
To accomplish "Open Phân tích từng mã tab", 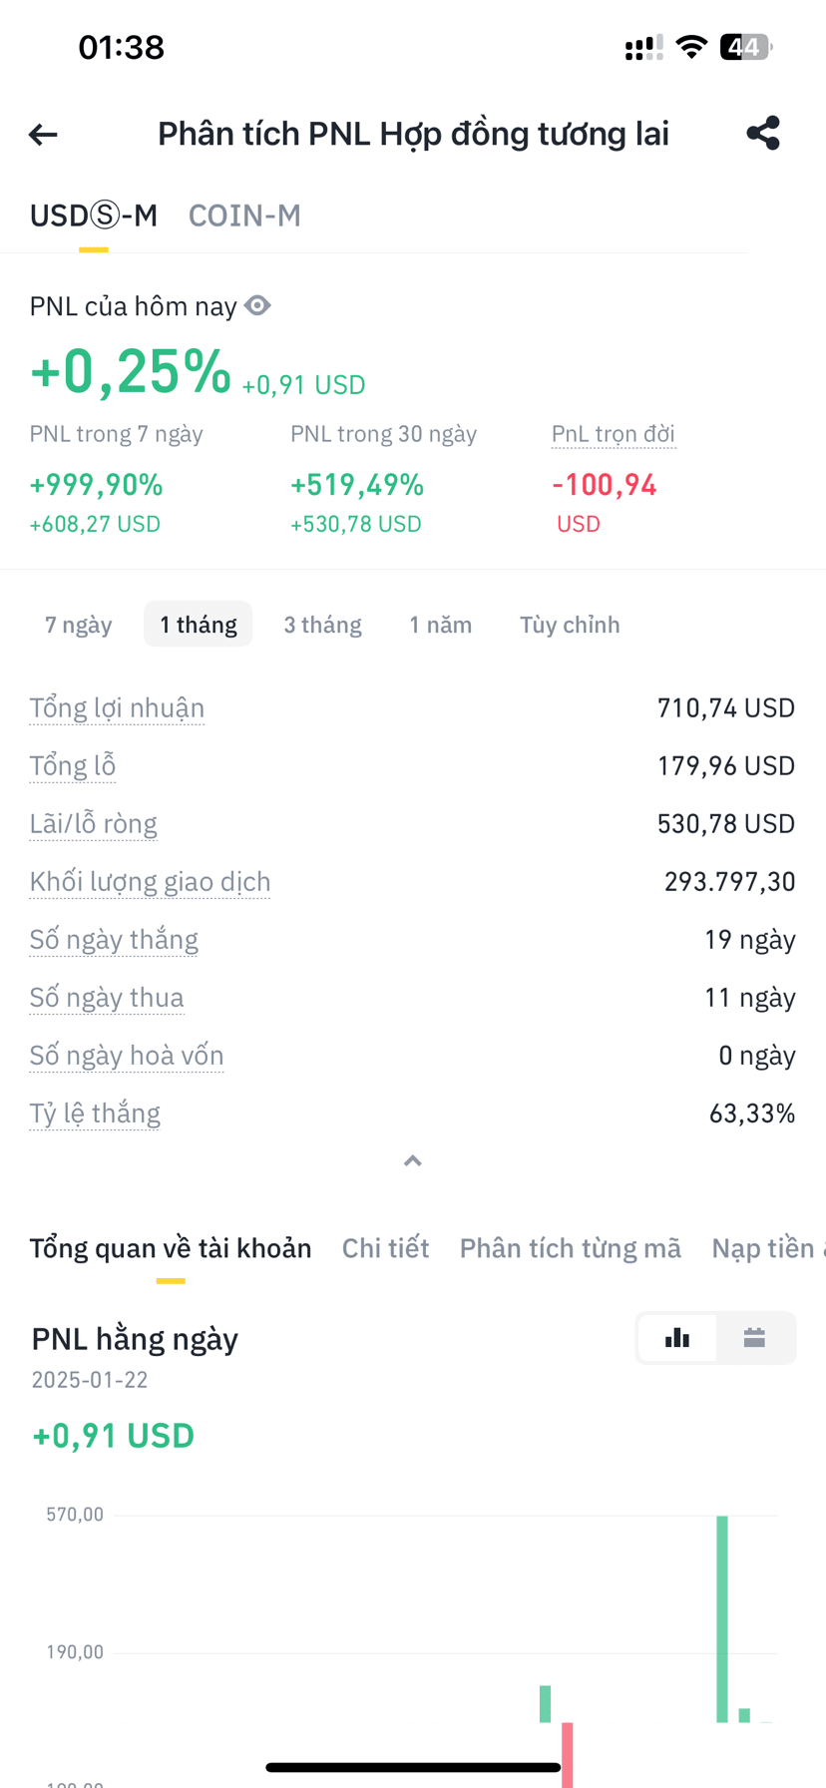I will [570, 1248].
